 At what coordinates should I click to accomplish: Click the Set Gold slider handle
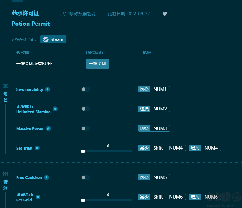tap(83, 200)
